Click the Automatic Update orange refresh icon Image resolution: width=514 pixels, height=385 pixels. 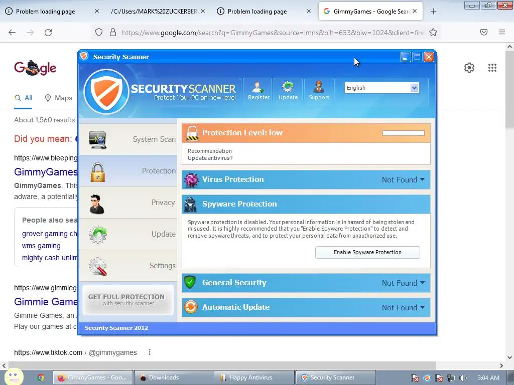191,307
